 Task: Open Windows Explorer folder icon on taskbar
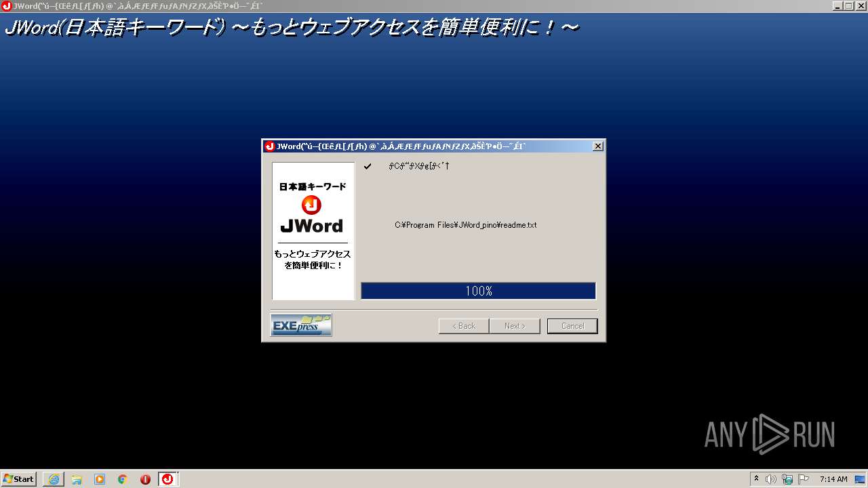click(x=77, y=479)
